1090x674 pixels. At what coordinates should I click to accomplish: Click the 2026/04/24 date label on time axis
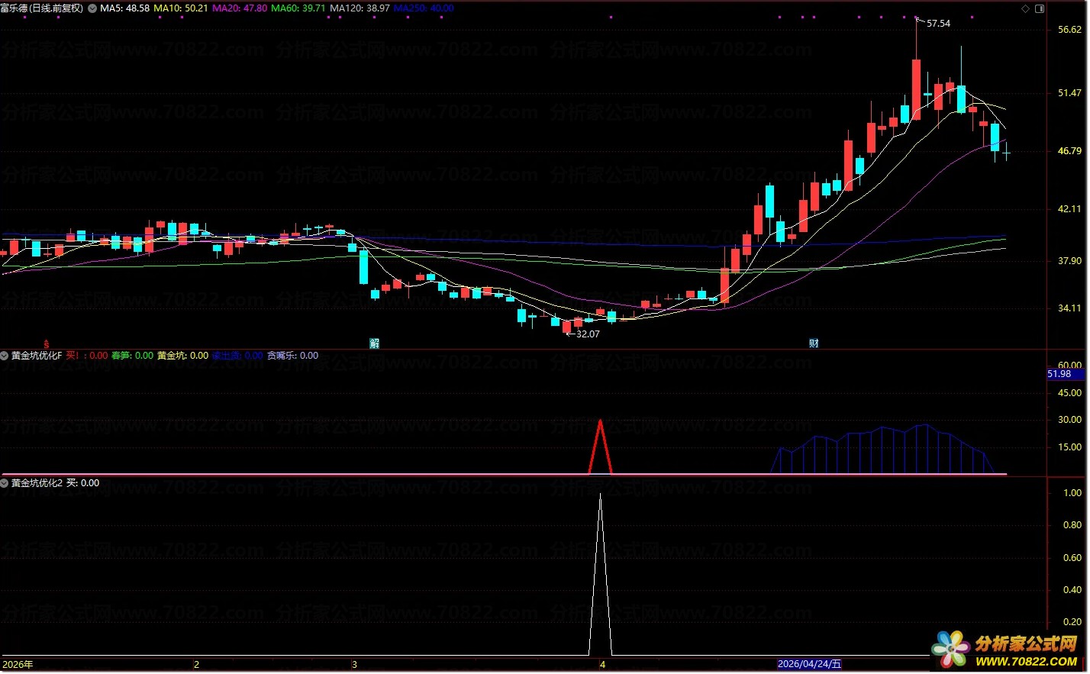pos(809,664)
